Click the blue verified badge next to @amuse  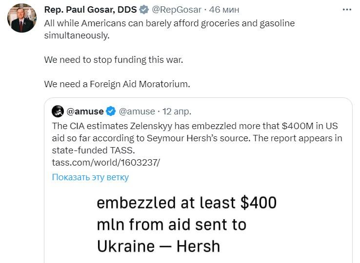point(111,112)
